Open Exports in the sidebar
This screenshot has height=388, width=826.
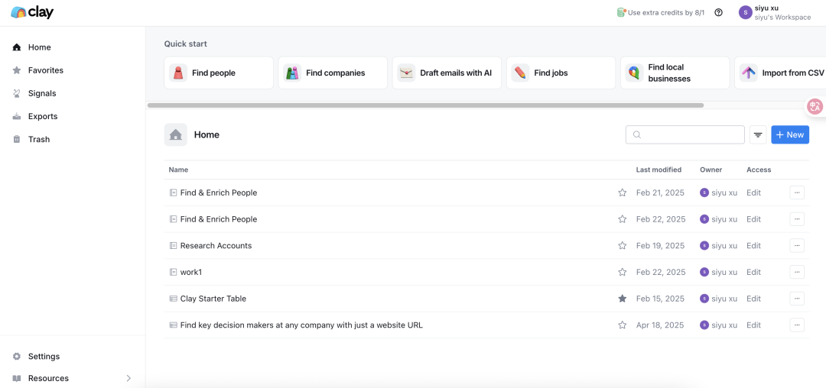43,116
